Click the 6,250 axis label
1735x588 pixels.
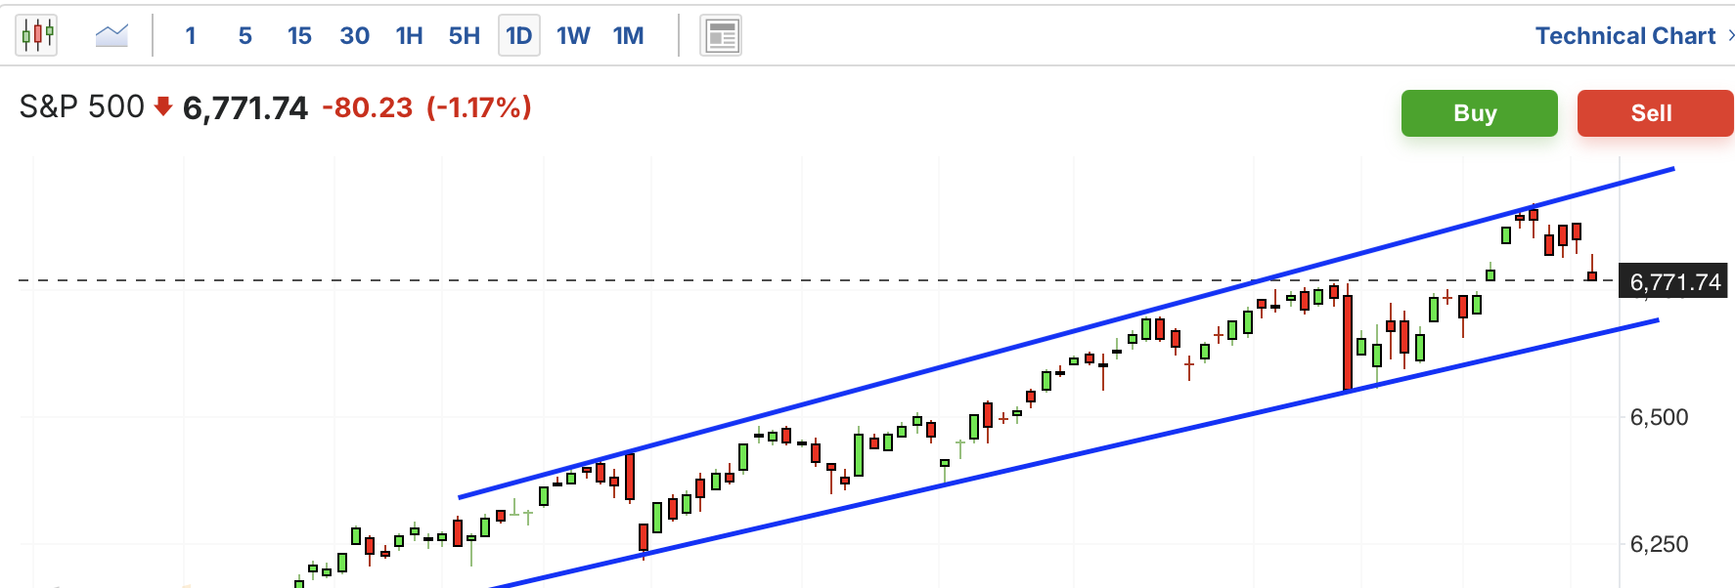tap(1659, 544)
